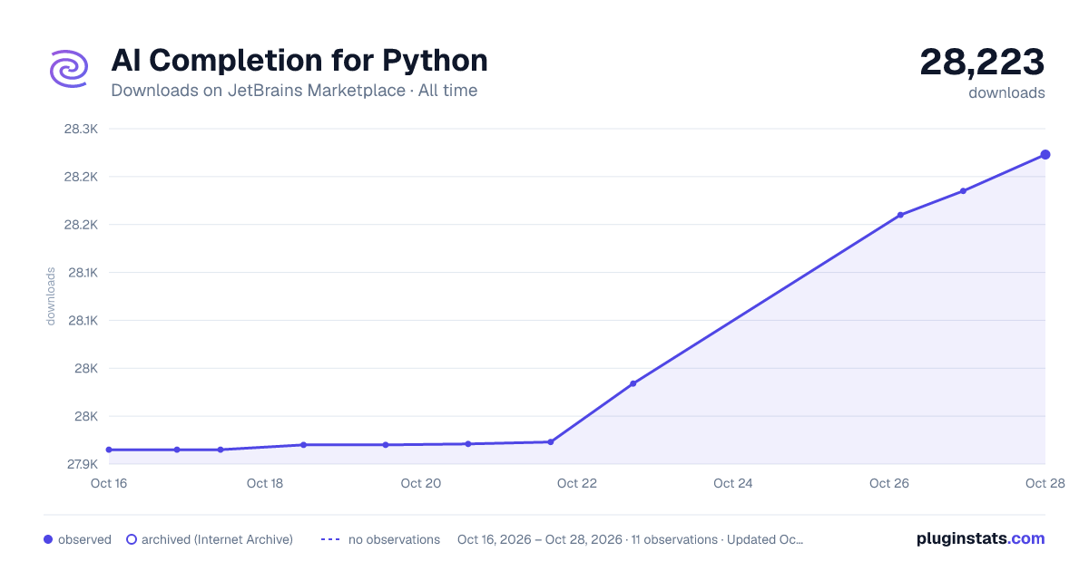The height and width of the screenshot is (571, 1089).
Task: Select the data point above the Oct 26 label
Action: point(900,215)
